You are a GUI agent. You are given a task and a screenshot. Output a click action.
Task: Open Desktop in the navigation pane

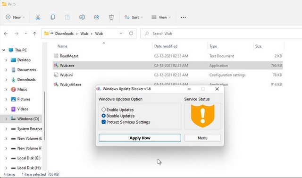(24, 60)
